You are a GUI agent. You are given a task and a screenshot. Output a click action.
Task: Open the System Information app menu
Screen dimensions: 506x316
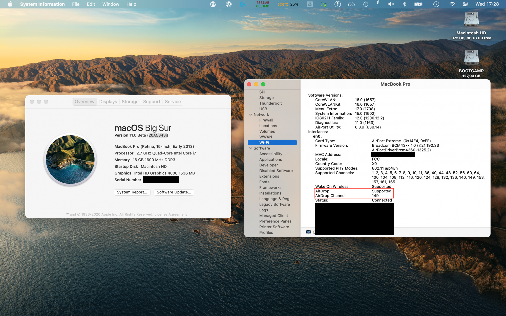tap(42, 4)
